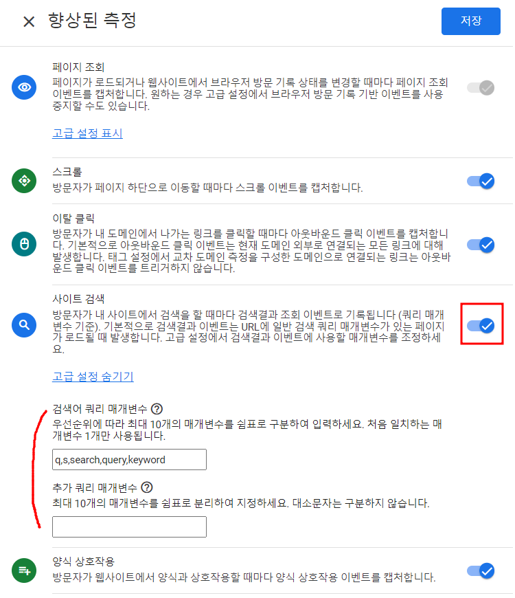Viewport: 515px width, 598px height.
Task: Turn off the 스크롤 tracking switch
Action: pyautogui.click(x=481, y=181)
